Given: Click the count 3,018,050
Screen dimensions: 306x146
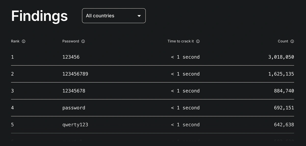Looking at the screenshot, I should 281,57.
